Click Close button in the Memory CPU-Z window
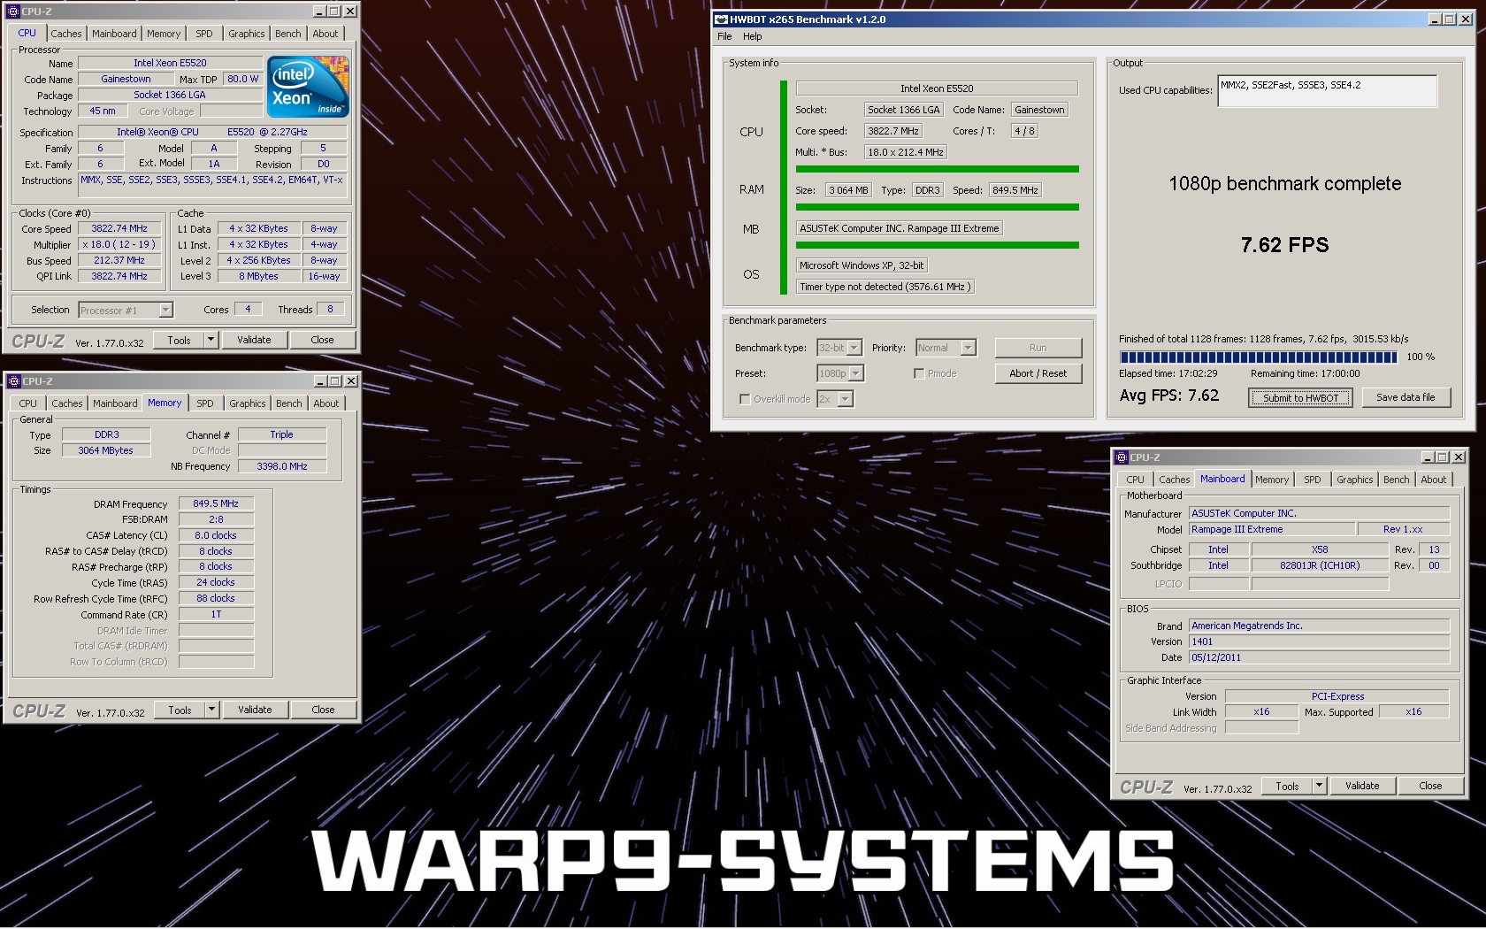 tap(324, 710)
